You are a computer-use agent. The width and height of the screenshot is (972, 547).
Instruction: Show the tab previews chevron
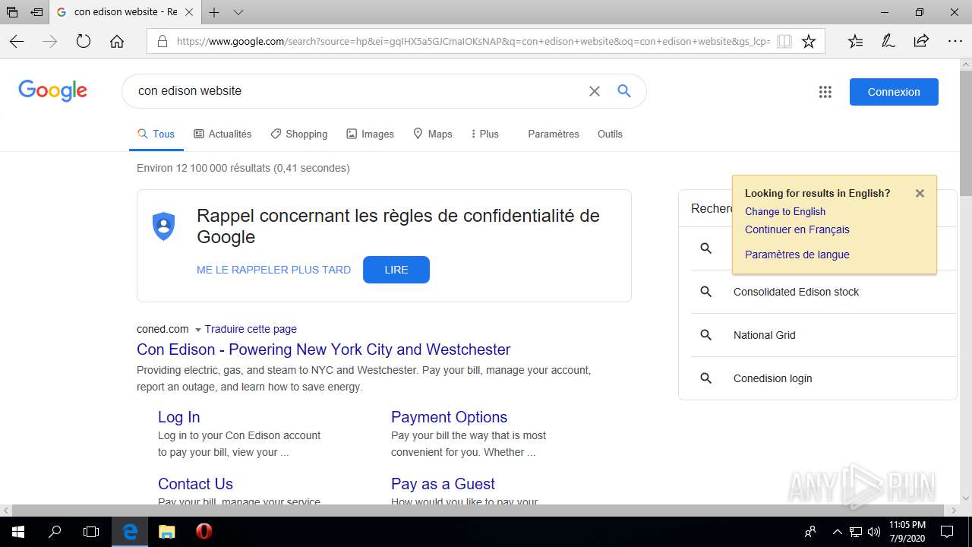[238, 12]
